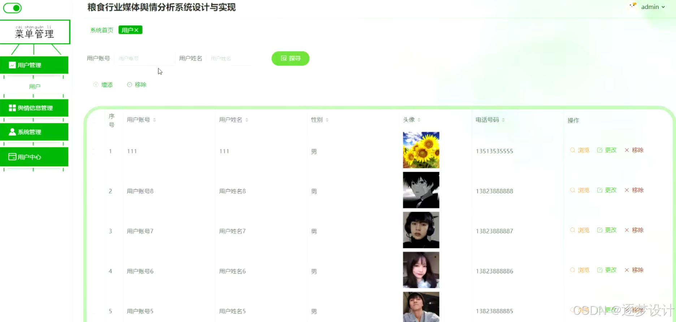Open the admin account dropdown
Screen dimensions: 676x322
(653, 7)
